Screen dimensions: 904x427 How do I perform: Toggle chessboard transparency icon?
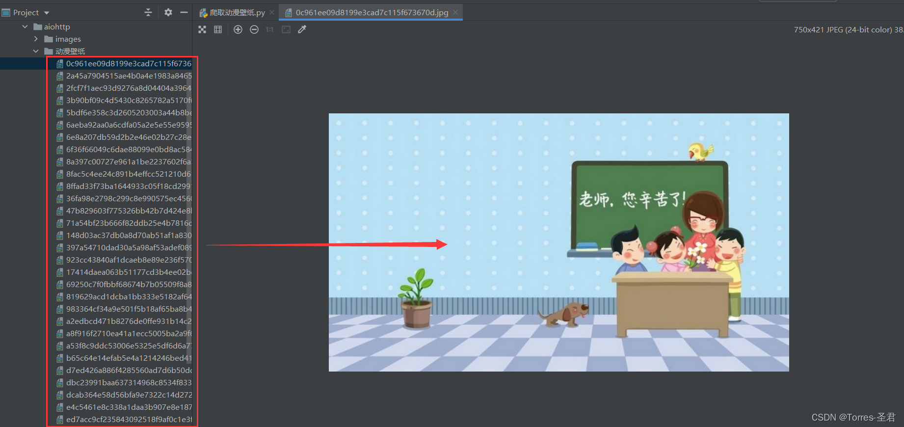[x=202, y=29]
